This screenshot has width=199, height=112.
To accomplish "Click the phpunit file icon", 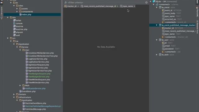I will (14, 32).
